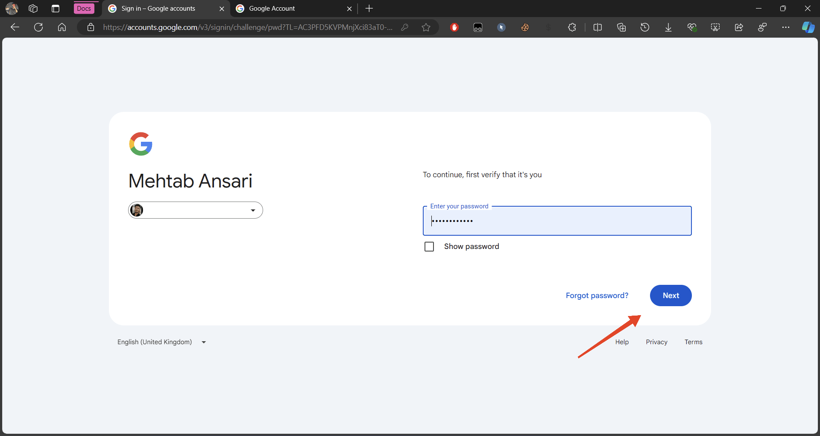Toggle split screen view
Screen dimensions: 820x436
coord(597,27)
